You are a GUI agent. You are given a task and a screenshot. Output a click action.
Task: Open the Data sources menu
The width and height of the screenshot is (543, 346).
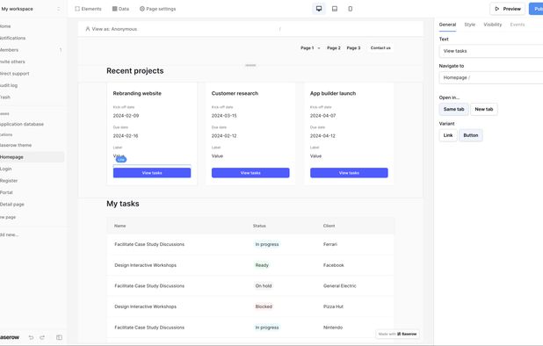(120, 9)
